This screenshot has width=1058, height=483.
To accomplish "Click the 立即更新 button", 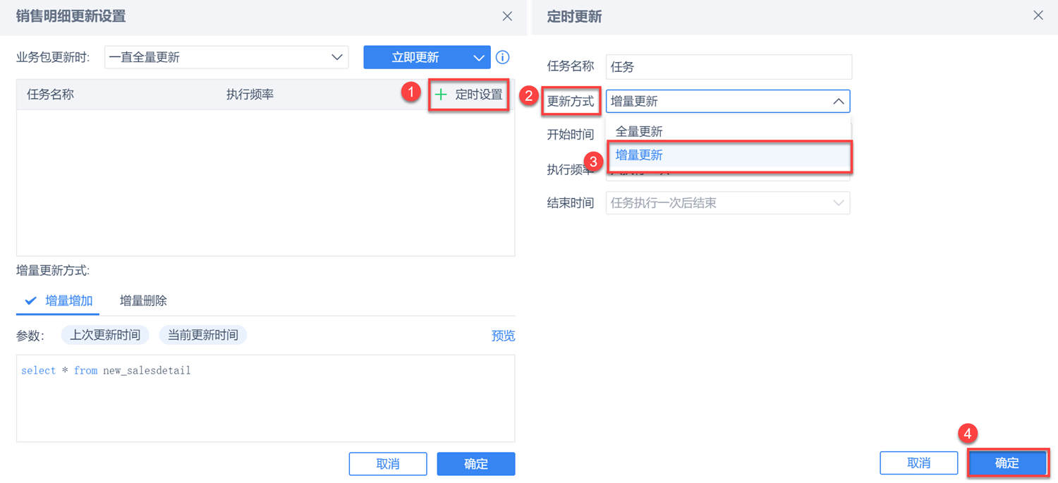I will [x=415, y=58].
